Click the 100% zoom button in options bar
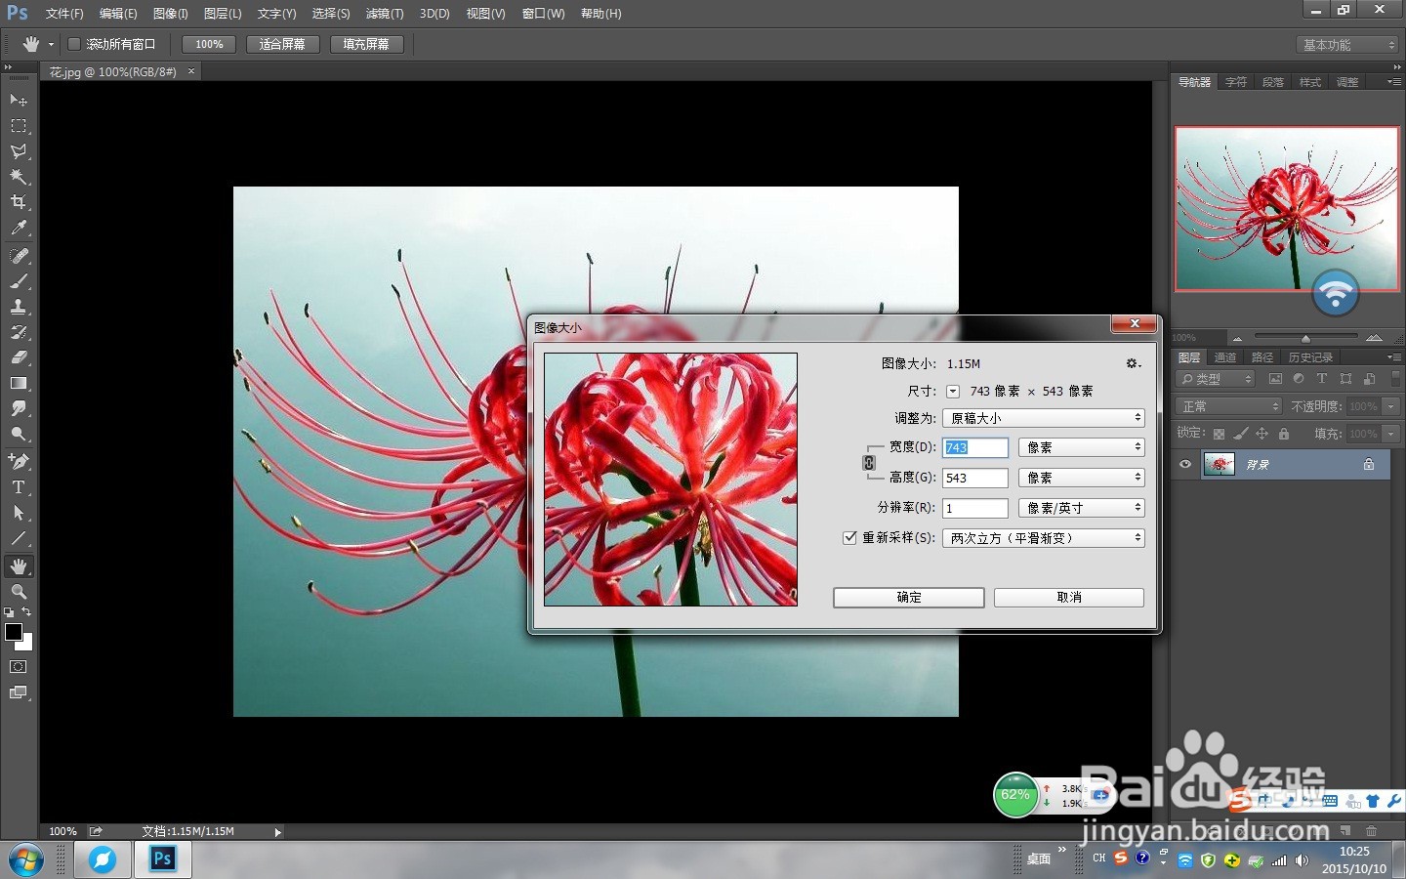The height and width of the screenshot is (879, 1406). (x=209, y=44)
